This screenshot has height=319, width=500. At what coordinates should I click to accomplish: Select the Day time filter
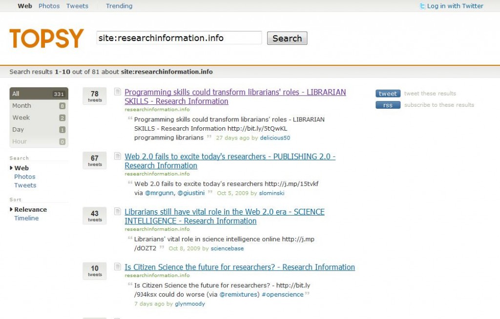[39, 130]
